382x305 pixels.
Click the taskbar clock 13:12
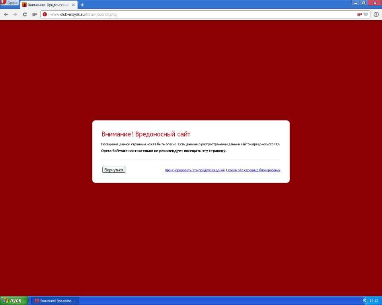(x=374, y=301)
